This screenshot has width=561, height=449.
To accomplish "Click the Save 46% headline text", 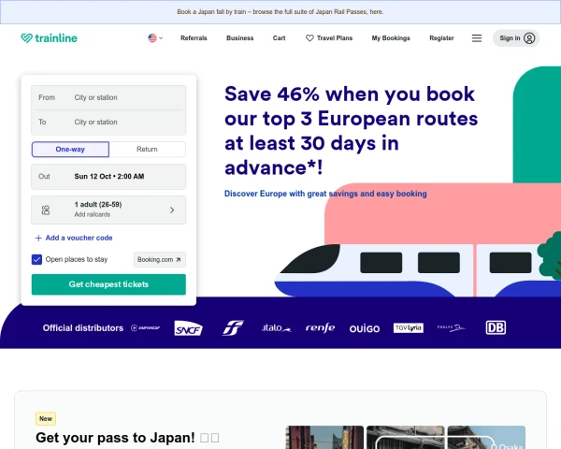I will [x=351, y=131].
